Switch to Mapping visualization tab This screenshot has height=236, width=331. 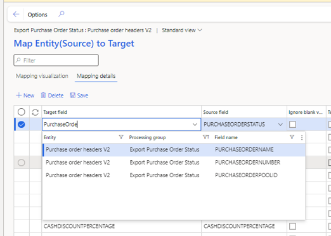42,76
